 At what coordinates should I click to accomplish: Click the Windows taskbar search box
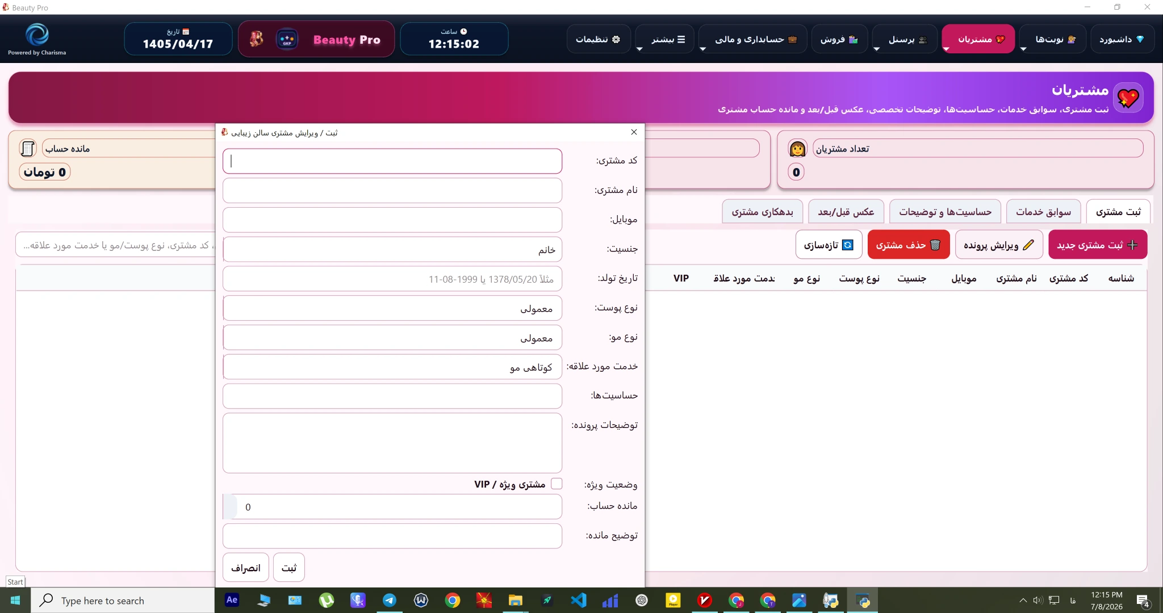pyautogui.click(x=123, y=601)
